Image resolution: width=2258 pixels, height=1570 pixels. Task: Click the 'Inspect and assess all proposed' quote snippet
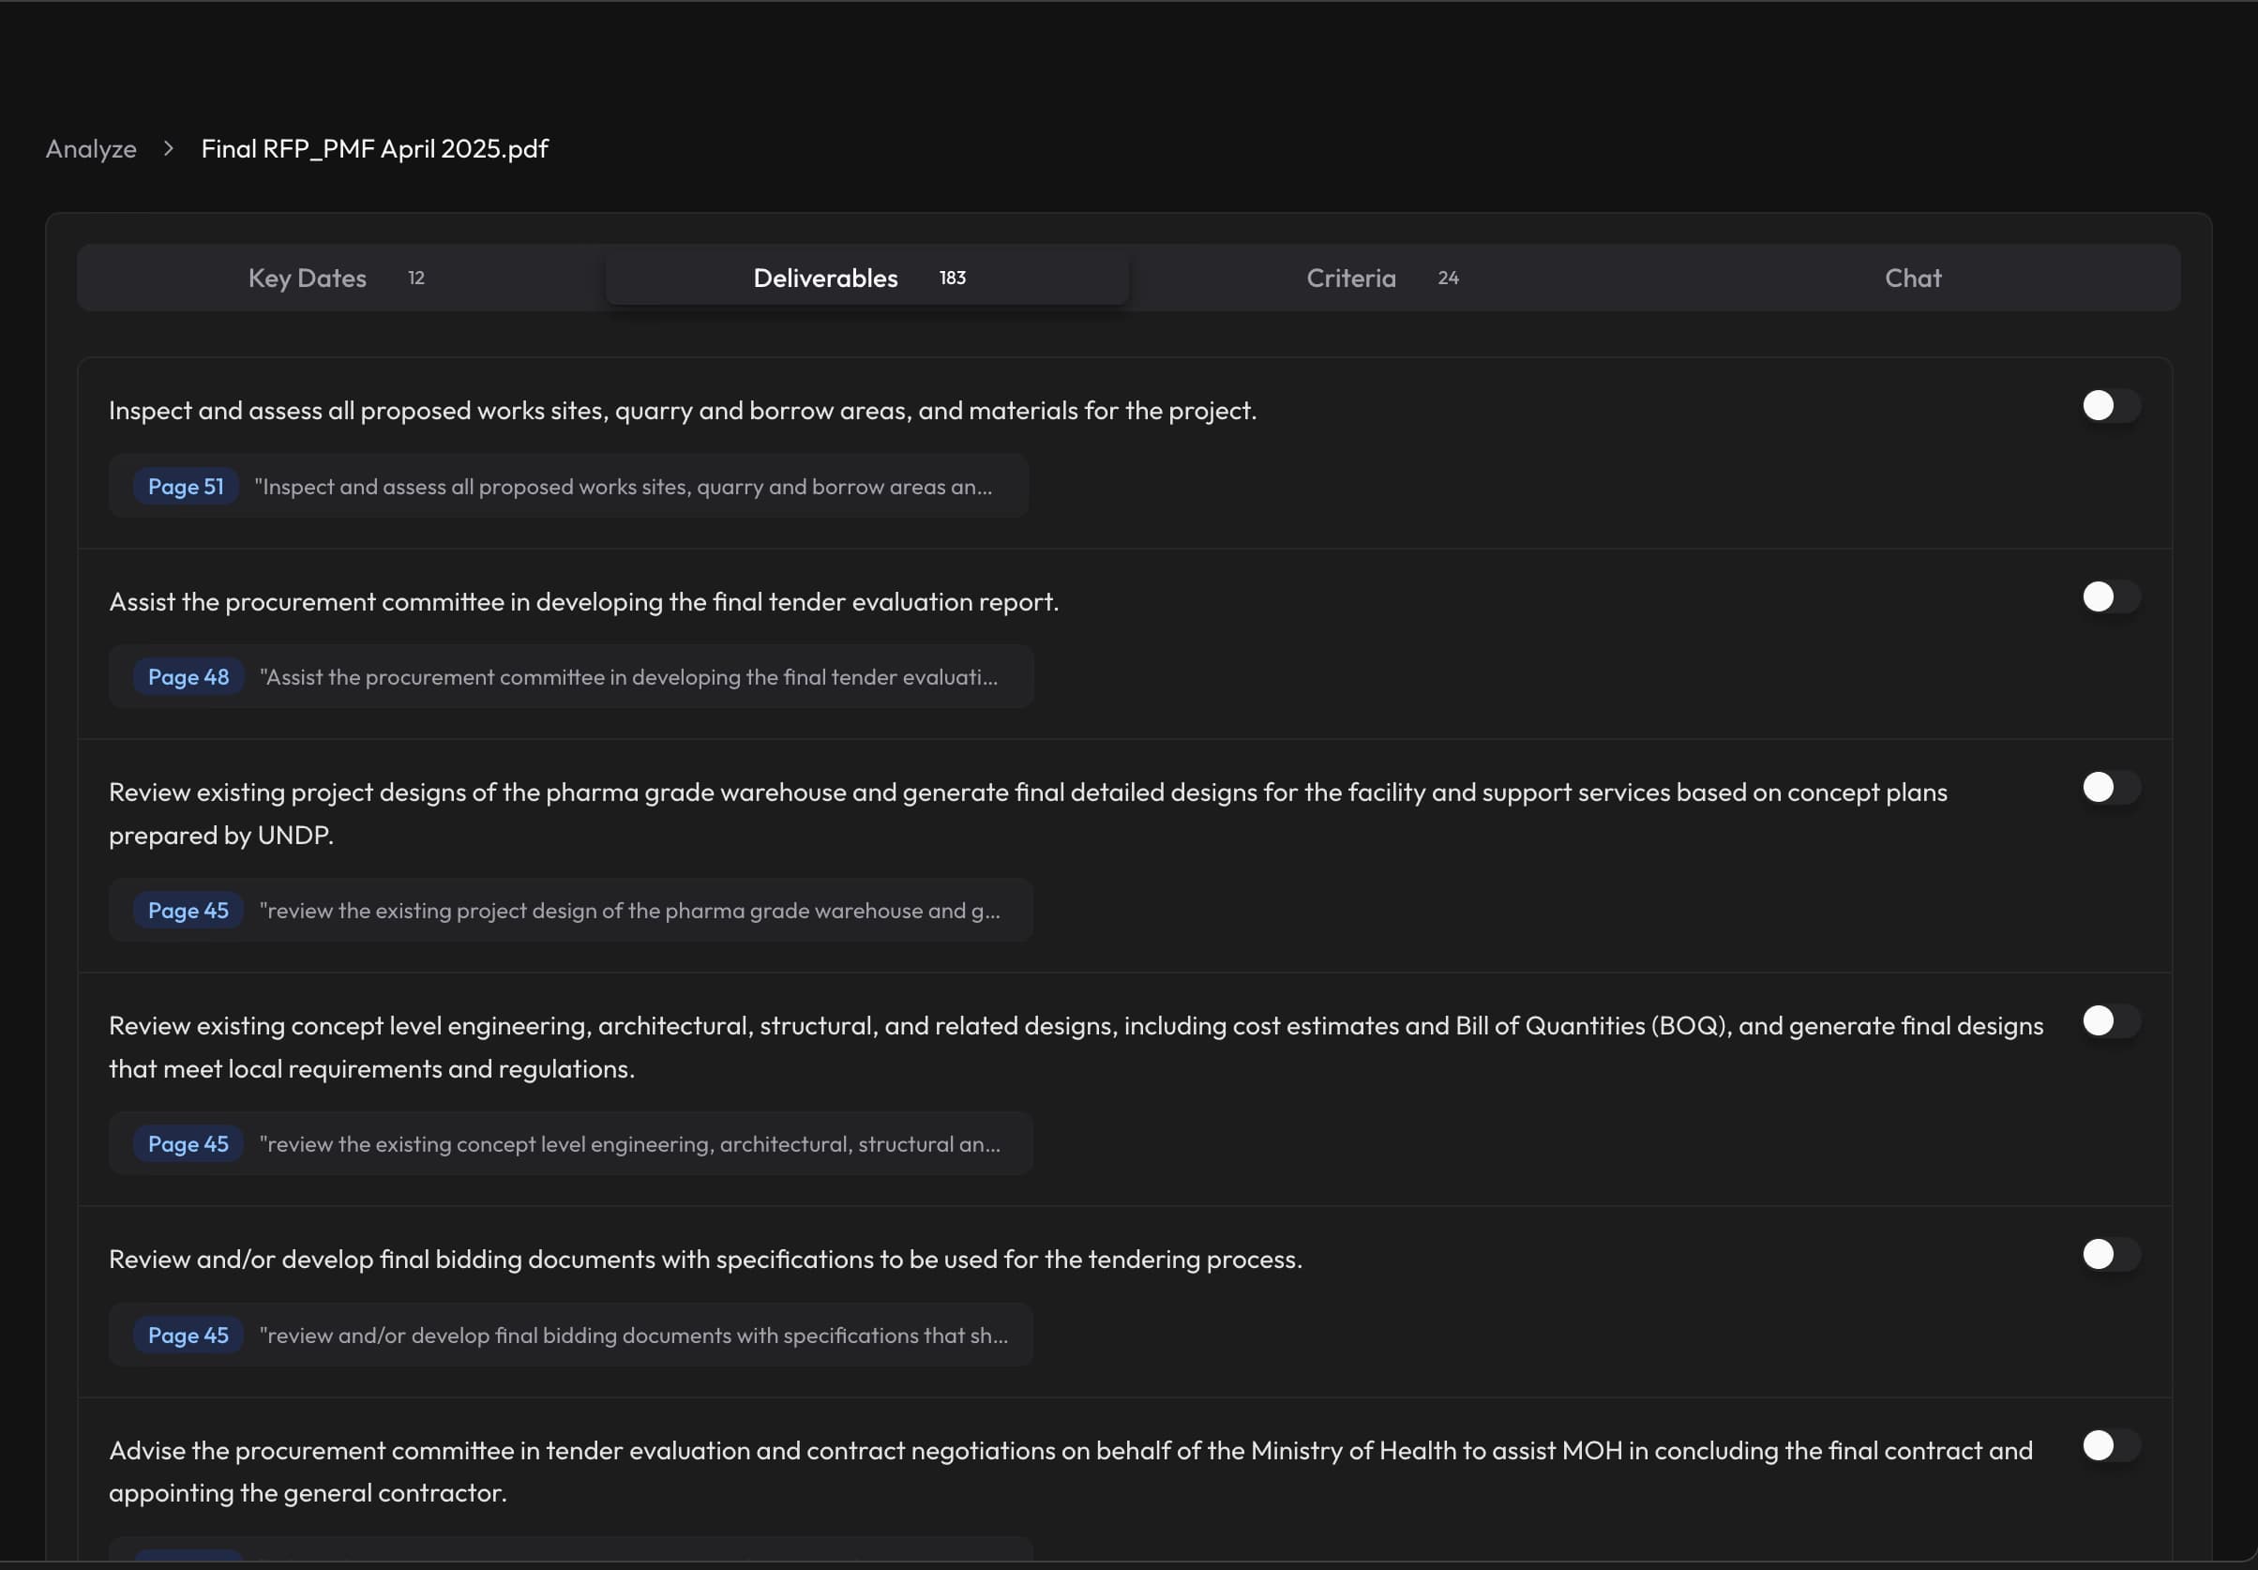623,486
